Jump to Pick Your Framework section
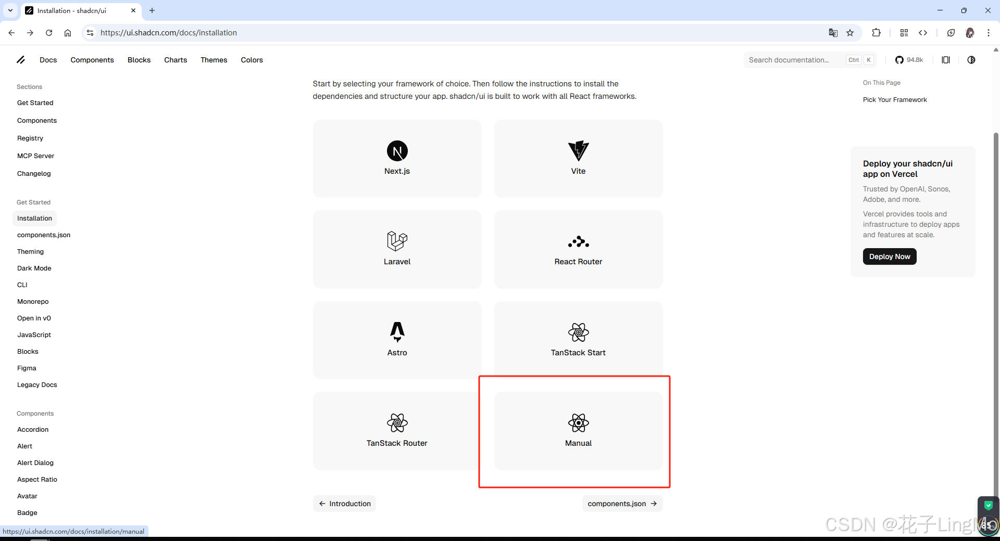 [x=895, y=100]
